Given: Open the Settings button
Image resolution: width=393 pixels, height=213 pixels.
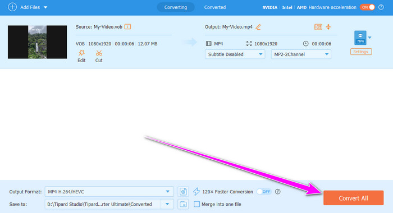Looking at the screenshot, I should coord(361,52).
